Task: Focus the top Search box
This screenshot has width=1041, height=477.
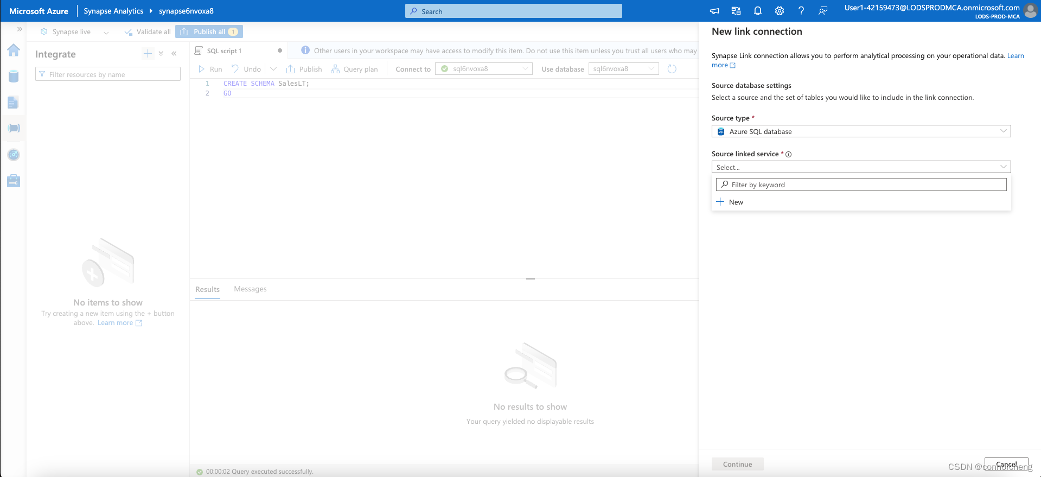Action: pos(513,11)
